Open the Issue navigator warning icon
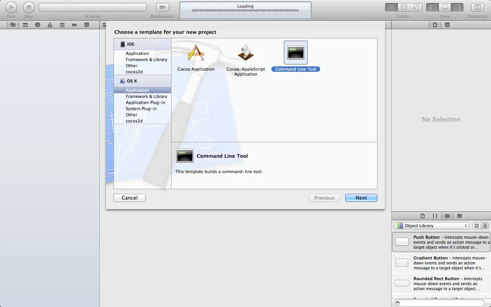Image resolution: width=491 pixels, height=307 pixels. pos(49,25)
